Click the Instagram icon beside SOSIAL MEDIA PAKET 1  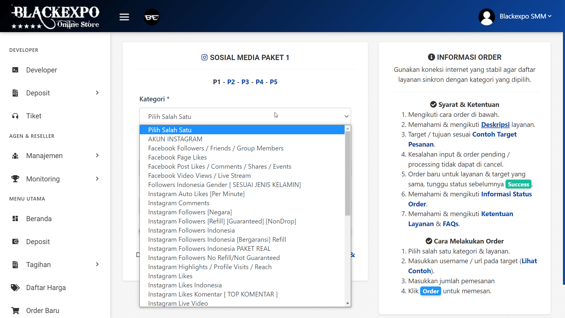pos(204,57)
